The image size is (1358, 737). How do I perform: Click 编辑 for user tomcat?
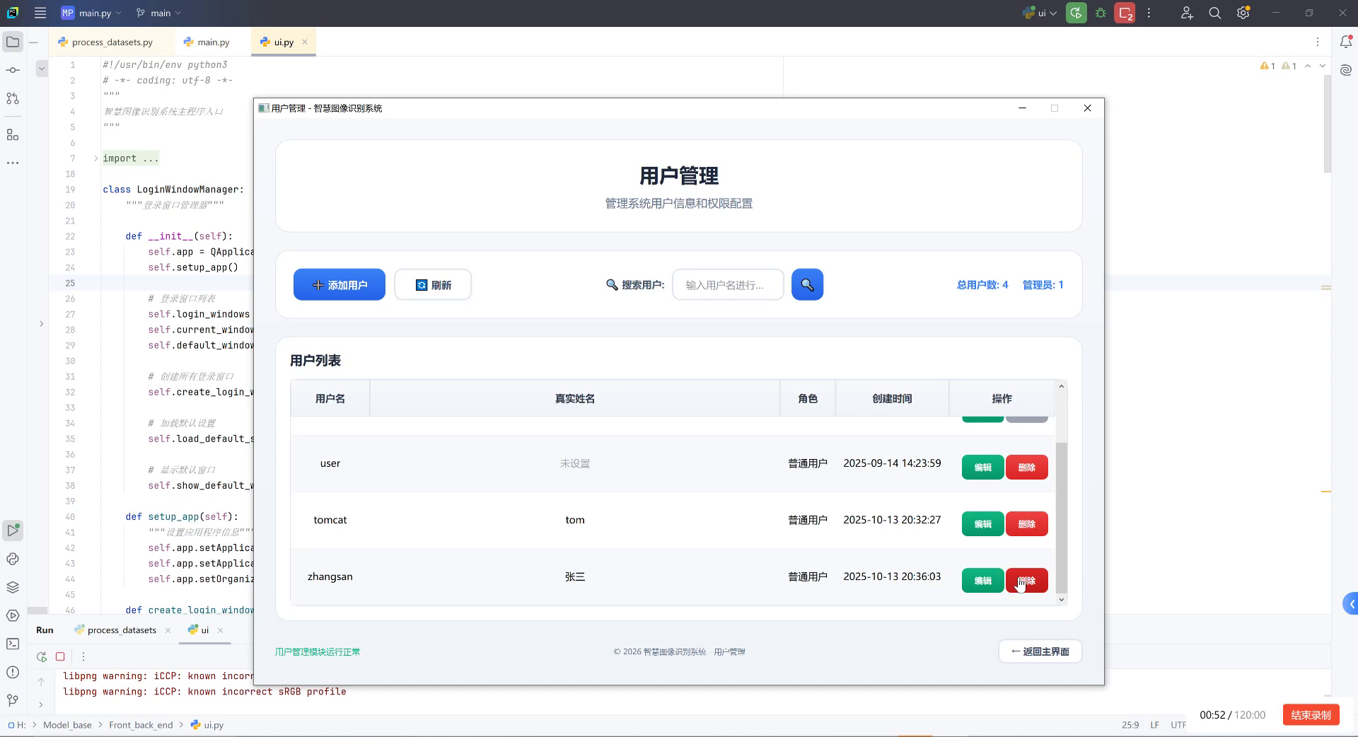pos(982,524)
